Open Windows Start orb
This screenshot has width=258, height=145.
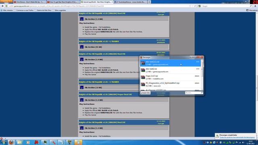(x=4, y=142)
